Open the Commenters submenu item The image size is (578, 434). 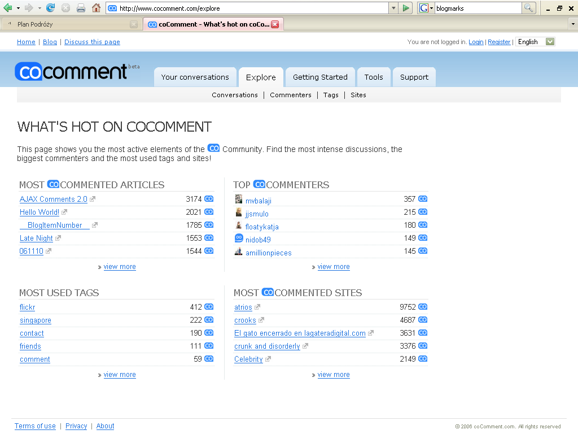point(291,95)
